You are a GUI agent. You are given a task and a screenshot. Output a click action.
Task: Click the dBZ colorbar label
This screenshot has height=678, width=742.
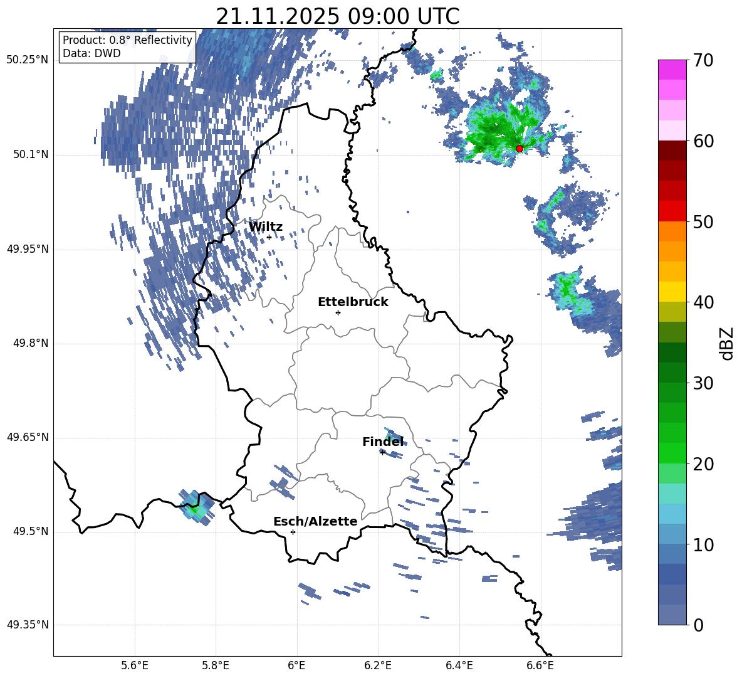[x=728, y=343]
